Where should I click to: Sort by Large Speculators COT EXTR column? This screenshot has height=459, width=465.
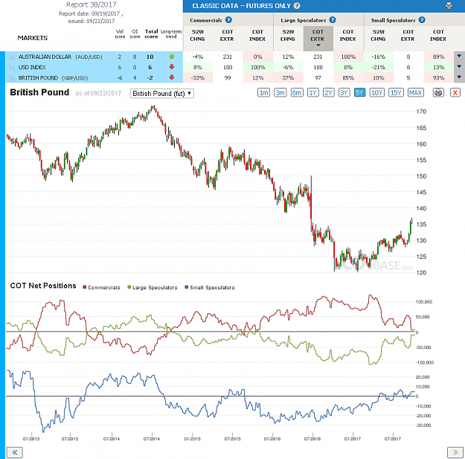point(318,38)
